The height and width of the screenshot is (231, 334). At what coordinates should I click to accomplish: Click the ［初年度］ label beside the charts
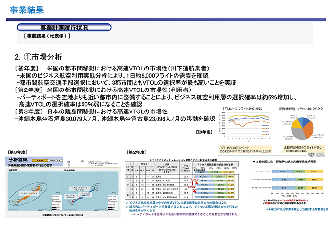(206, 131)
